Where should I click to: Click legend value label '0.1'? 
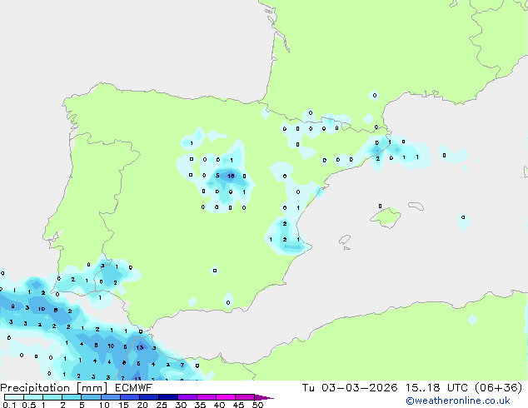9,405
